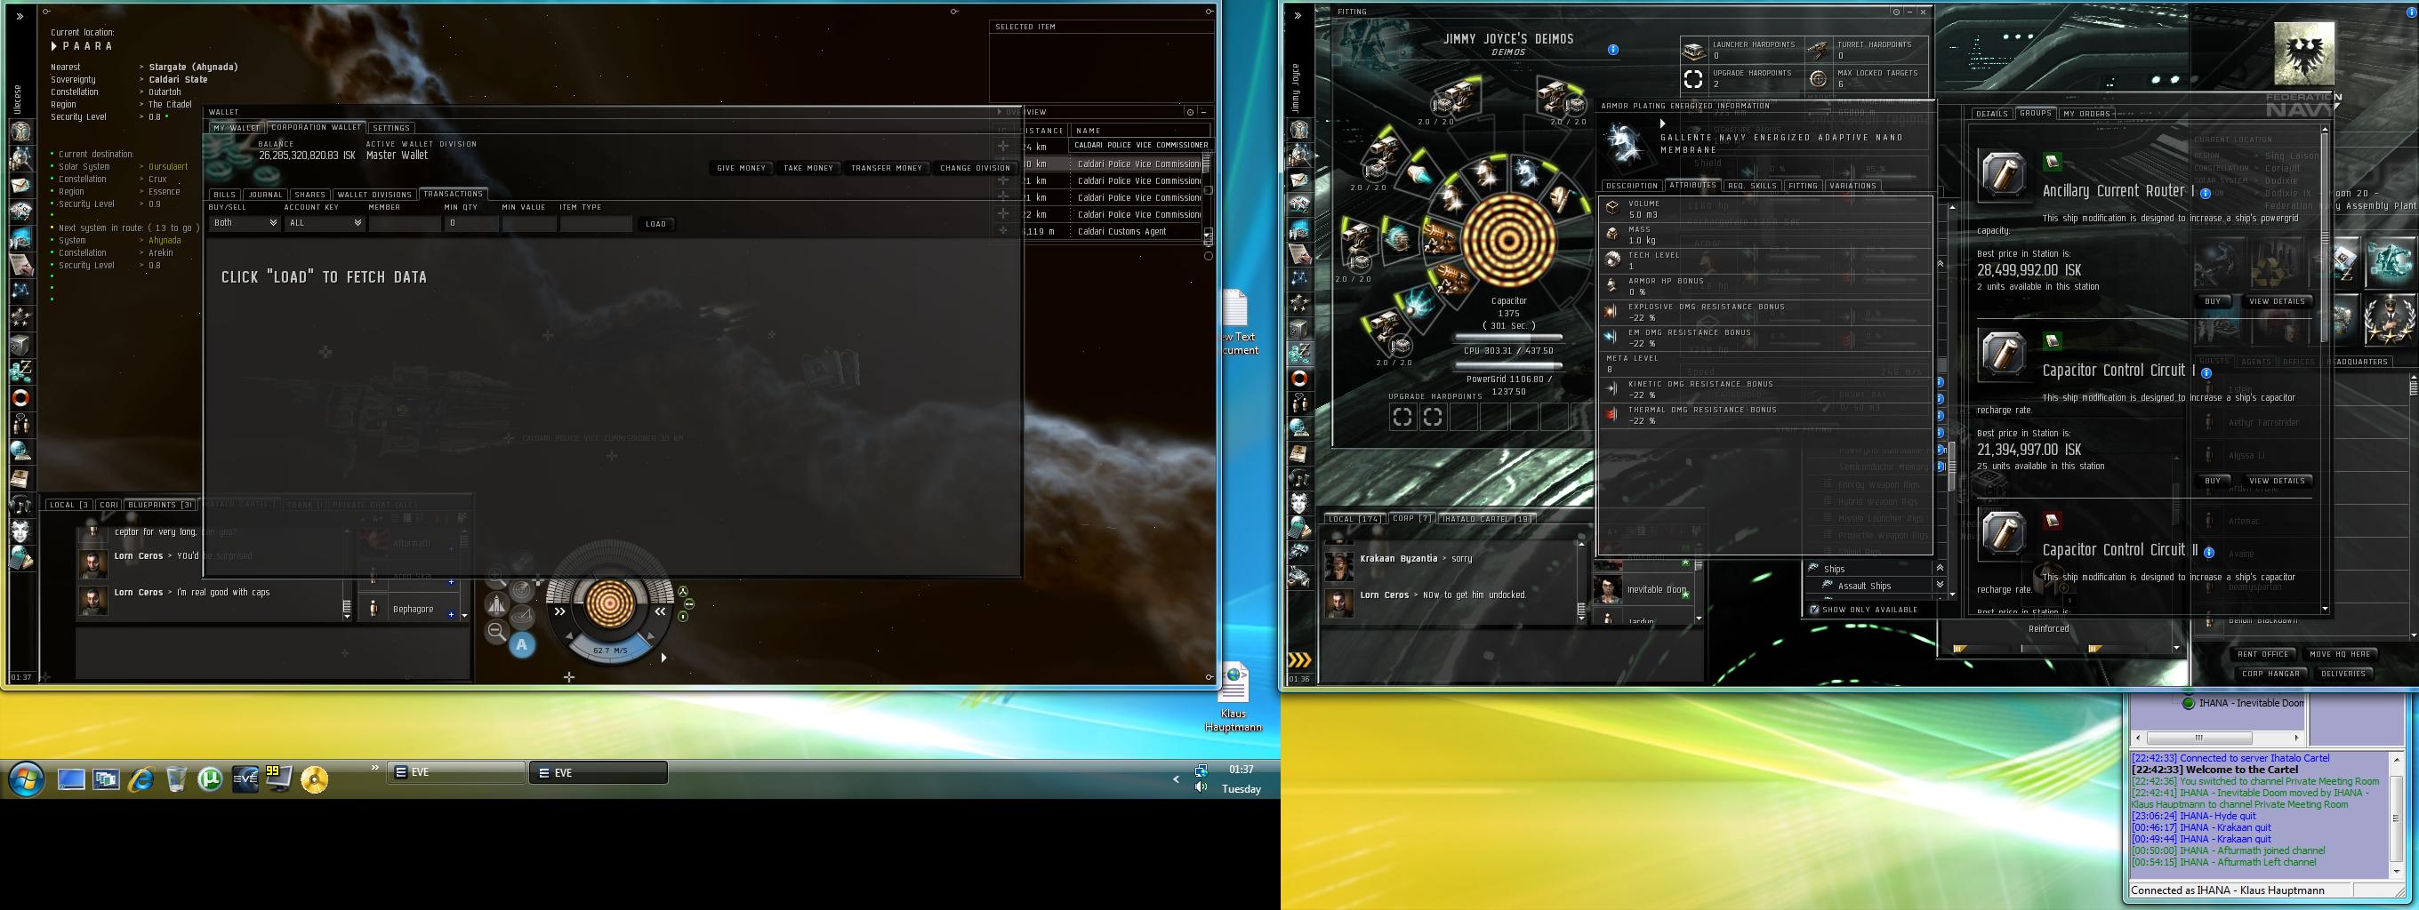This screenshot has width=2419, height=910.
Task: Click the Load button in wallet transactions
Action: click(655, 224)
